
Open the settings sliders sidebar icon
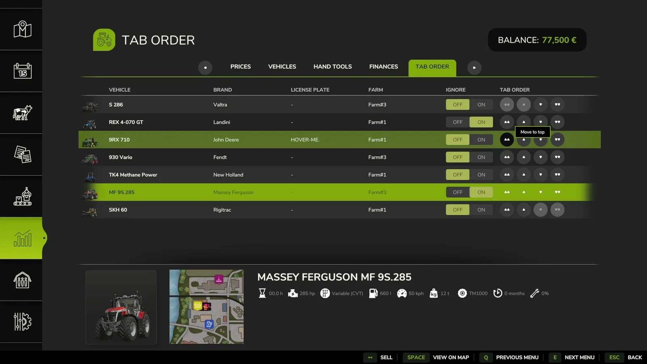[22, 322]
